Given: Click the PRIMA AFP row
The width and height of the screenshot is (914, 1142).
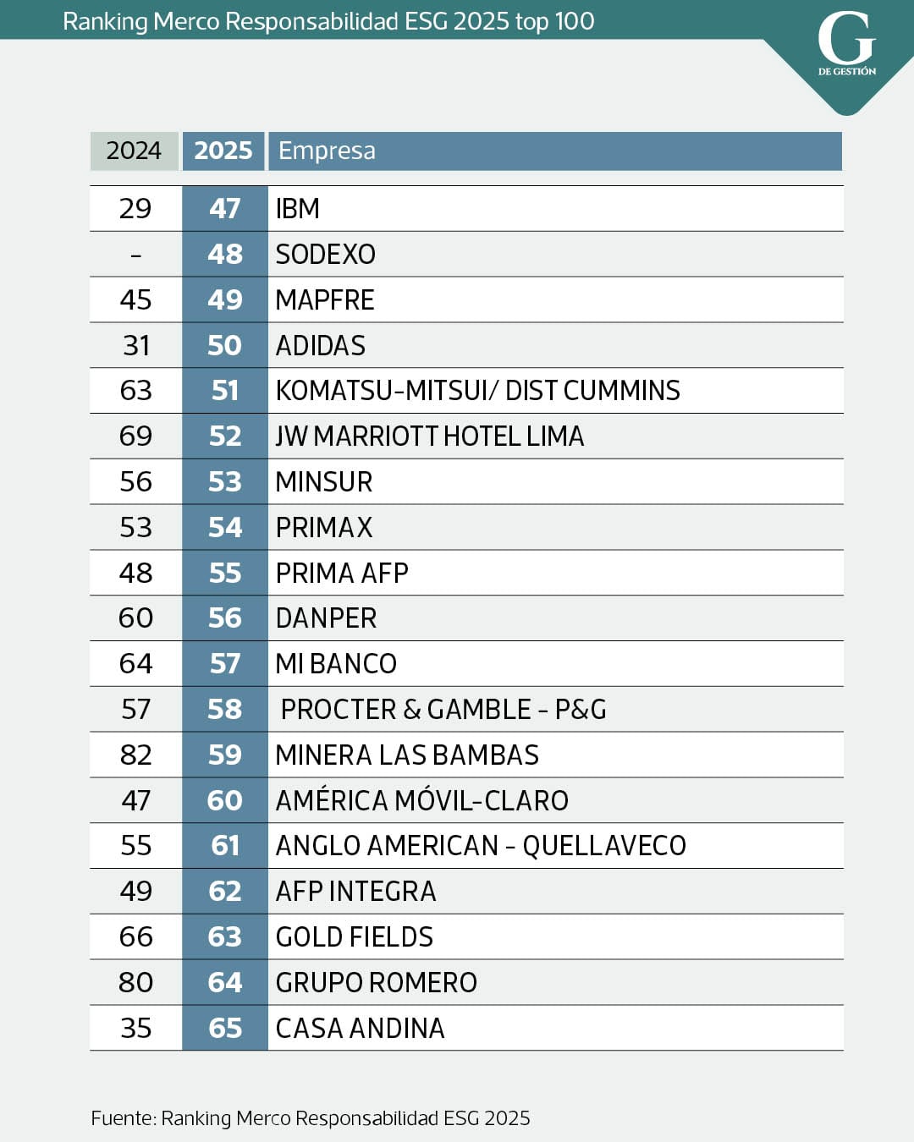Looking at the screenshot, I should pos(342,573).
